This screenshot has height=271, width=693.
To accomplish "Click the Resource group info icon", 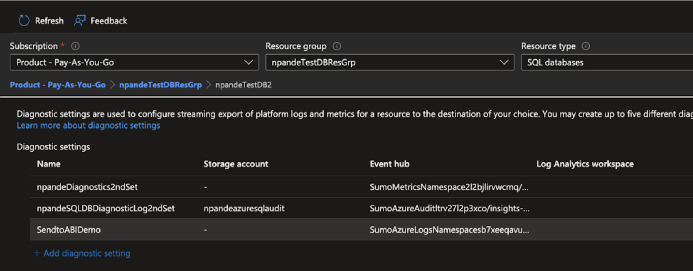I will [337, 46].
